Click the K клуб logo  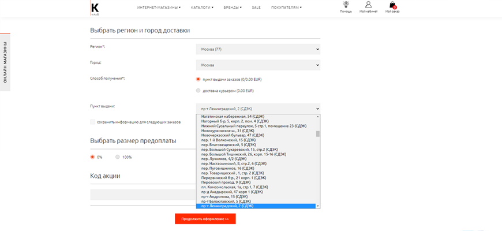95,9
